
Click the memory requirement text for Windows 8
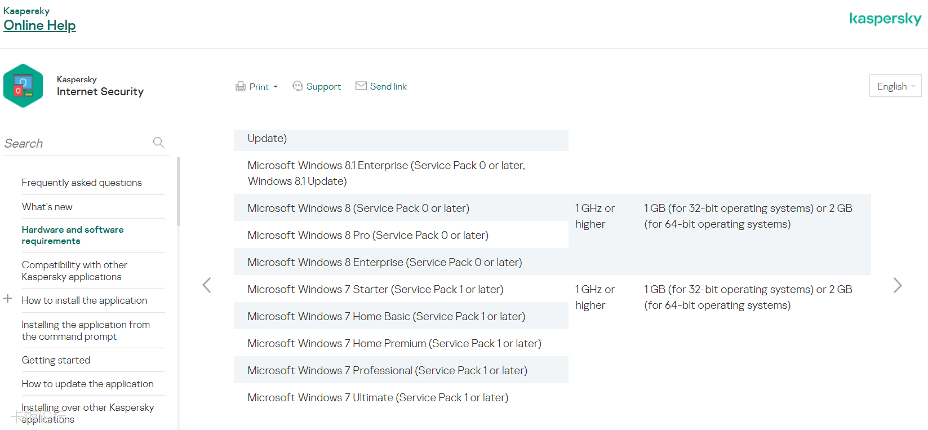748,216
